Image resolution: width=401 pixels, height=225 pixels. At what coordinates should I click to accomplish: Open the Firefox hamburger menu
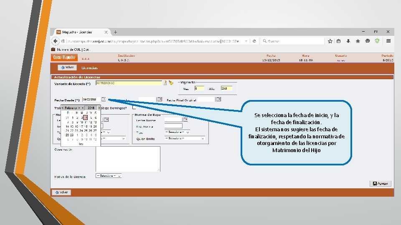[x=388, y=41]
